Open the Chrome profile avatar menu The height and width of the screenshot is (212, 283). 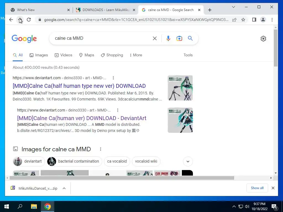coord(263,20)
